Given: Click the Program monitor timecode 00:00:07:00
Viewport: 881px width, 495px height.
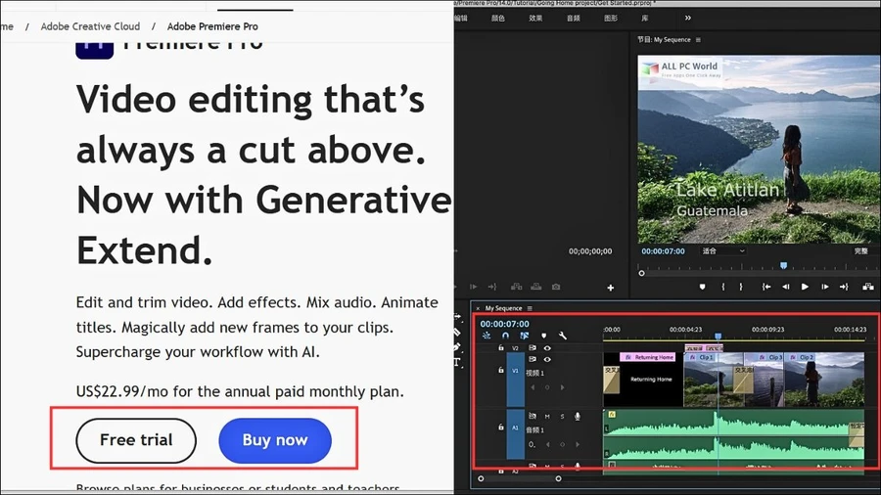Looking at the screenshot, I should coord(663,250).
